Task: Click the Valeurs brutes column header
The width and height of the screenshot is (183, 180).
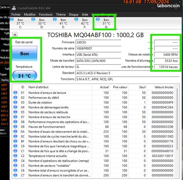Action: [164, 87]
